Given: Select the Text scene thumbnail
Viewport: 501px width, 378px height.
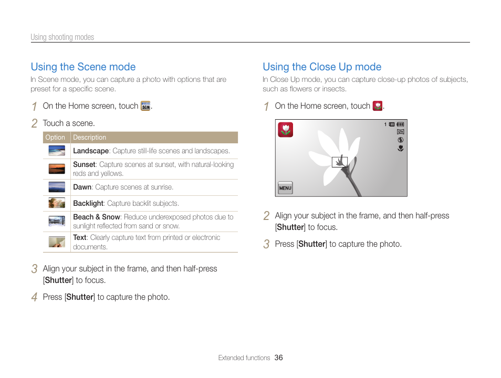Looking at the screenshot, I should pos(57,241).
